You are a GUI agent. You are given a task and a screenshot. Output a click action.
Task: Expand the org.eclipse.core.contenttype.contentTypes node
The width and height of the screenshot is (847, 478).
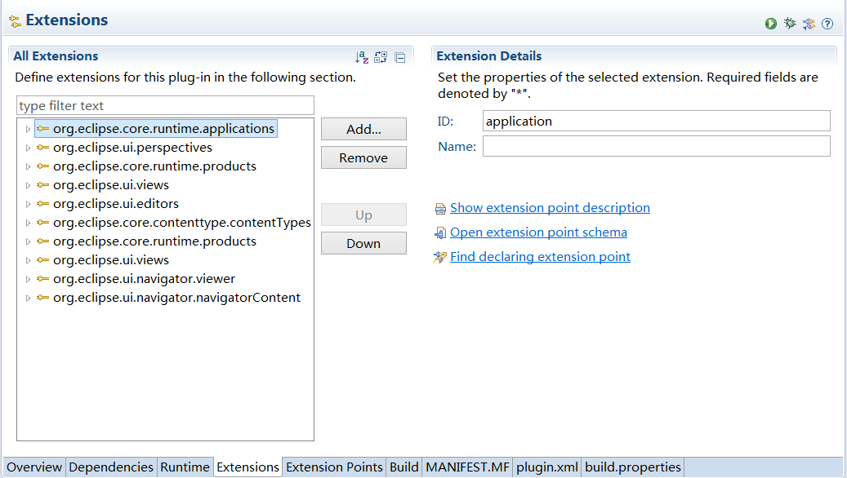[x=28, y=223]
